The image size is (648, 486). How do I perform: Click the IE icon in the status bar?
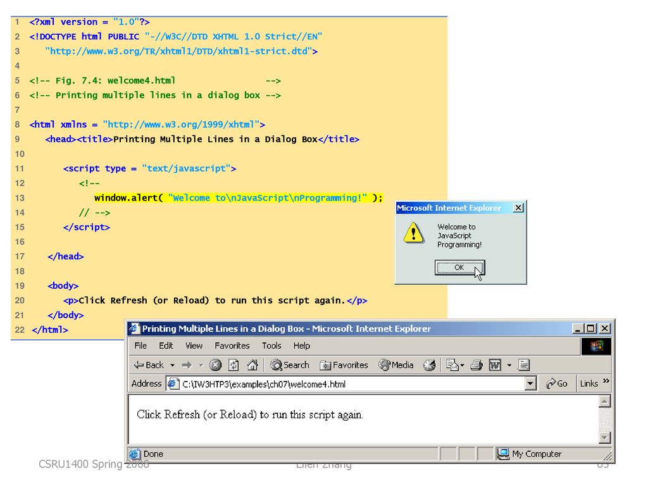pos(134,454)
